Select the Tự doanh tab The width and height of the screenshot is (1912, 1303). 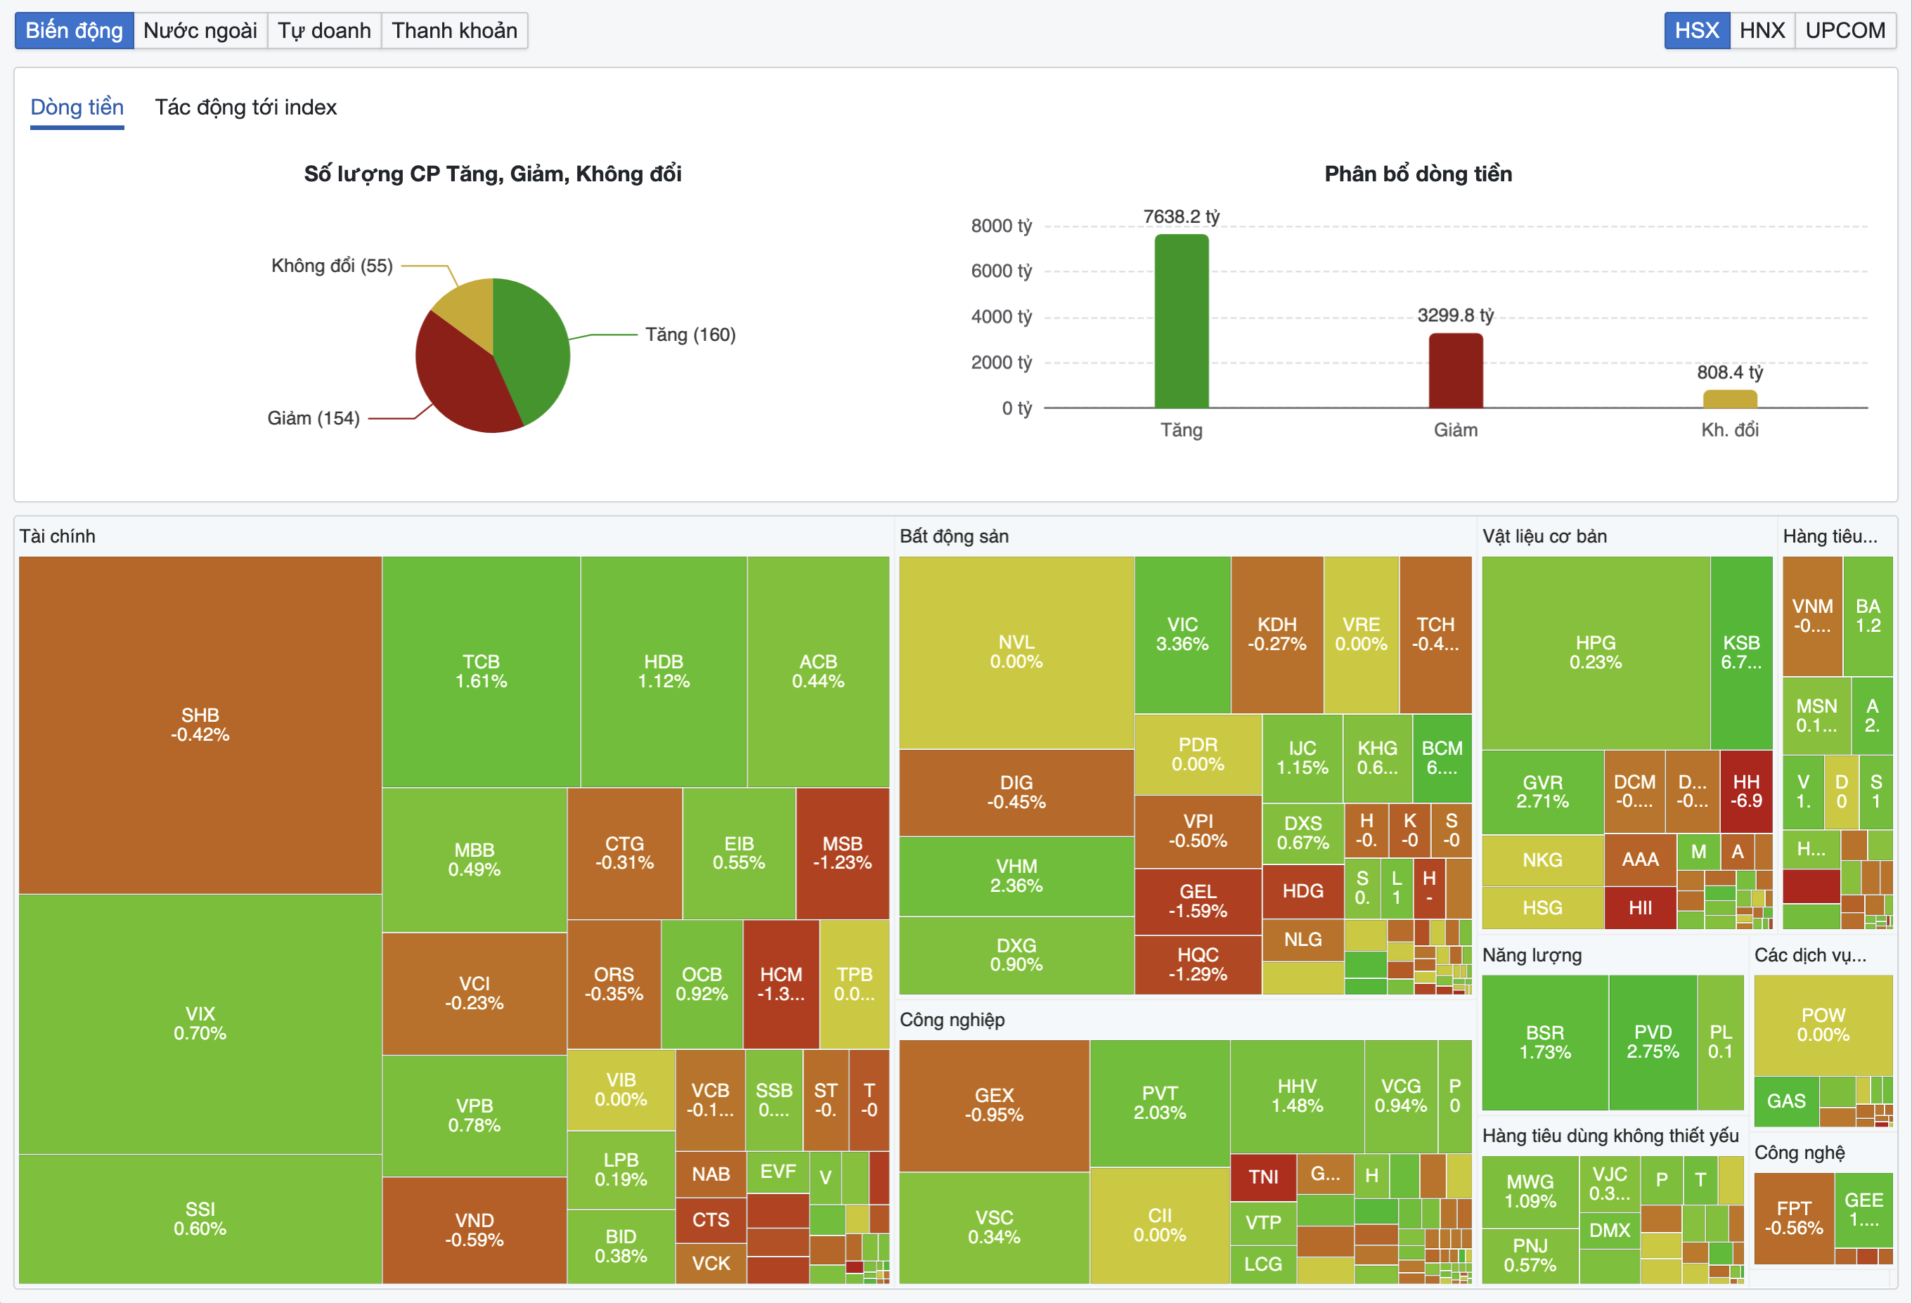(x=324, y=30)
